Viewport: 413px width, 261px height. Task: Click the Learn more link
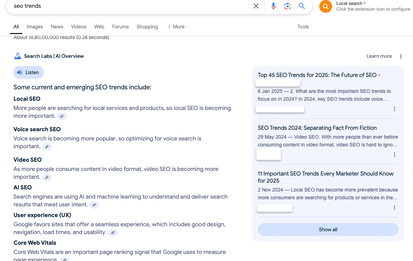[x=379, y=56]
